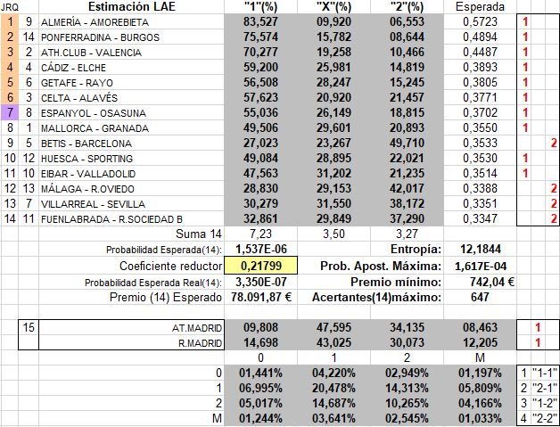Image resolution: width=560 pixels, height=427 pixels.
Task: Click the Premio mínimo value 742,04 €
Action: click(x=480, y=282)
